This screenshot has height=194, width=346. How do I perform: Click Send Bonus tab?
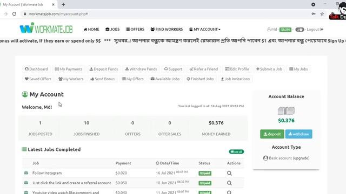coord(103,79)
